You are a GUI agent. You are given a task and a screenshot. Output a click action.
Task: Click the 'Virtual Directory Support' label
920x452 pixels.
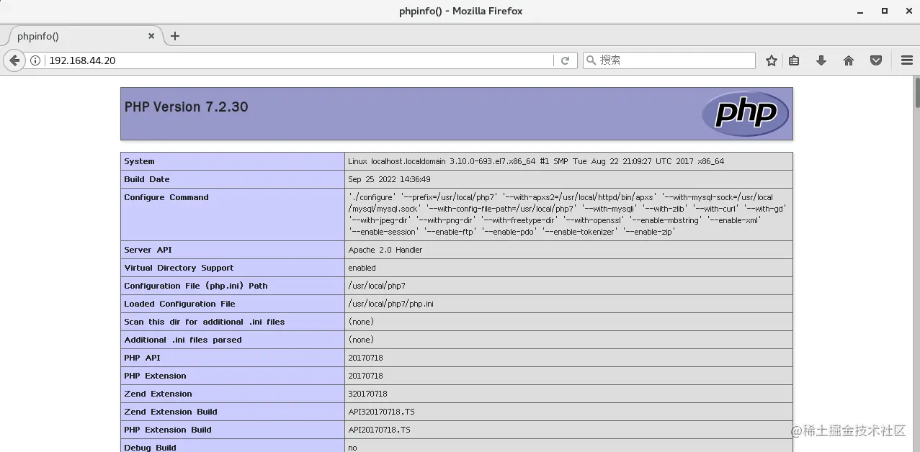pos(179,268)
